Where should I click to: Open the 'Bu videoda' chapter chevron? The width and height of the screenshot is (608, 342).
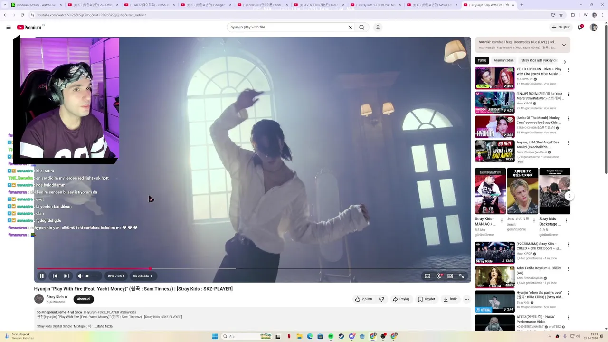(152, 276)
